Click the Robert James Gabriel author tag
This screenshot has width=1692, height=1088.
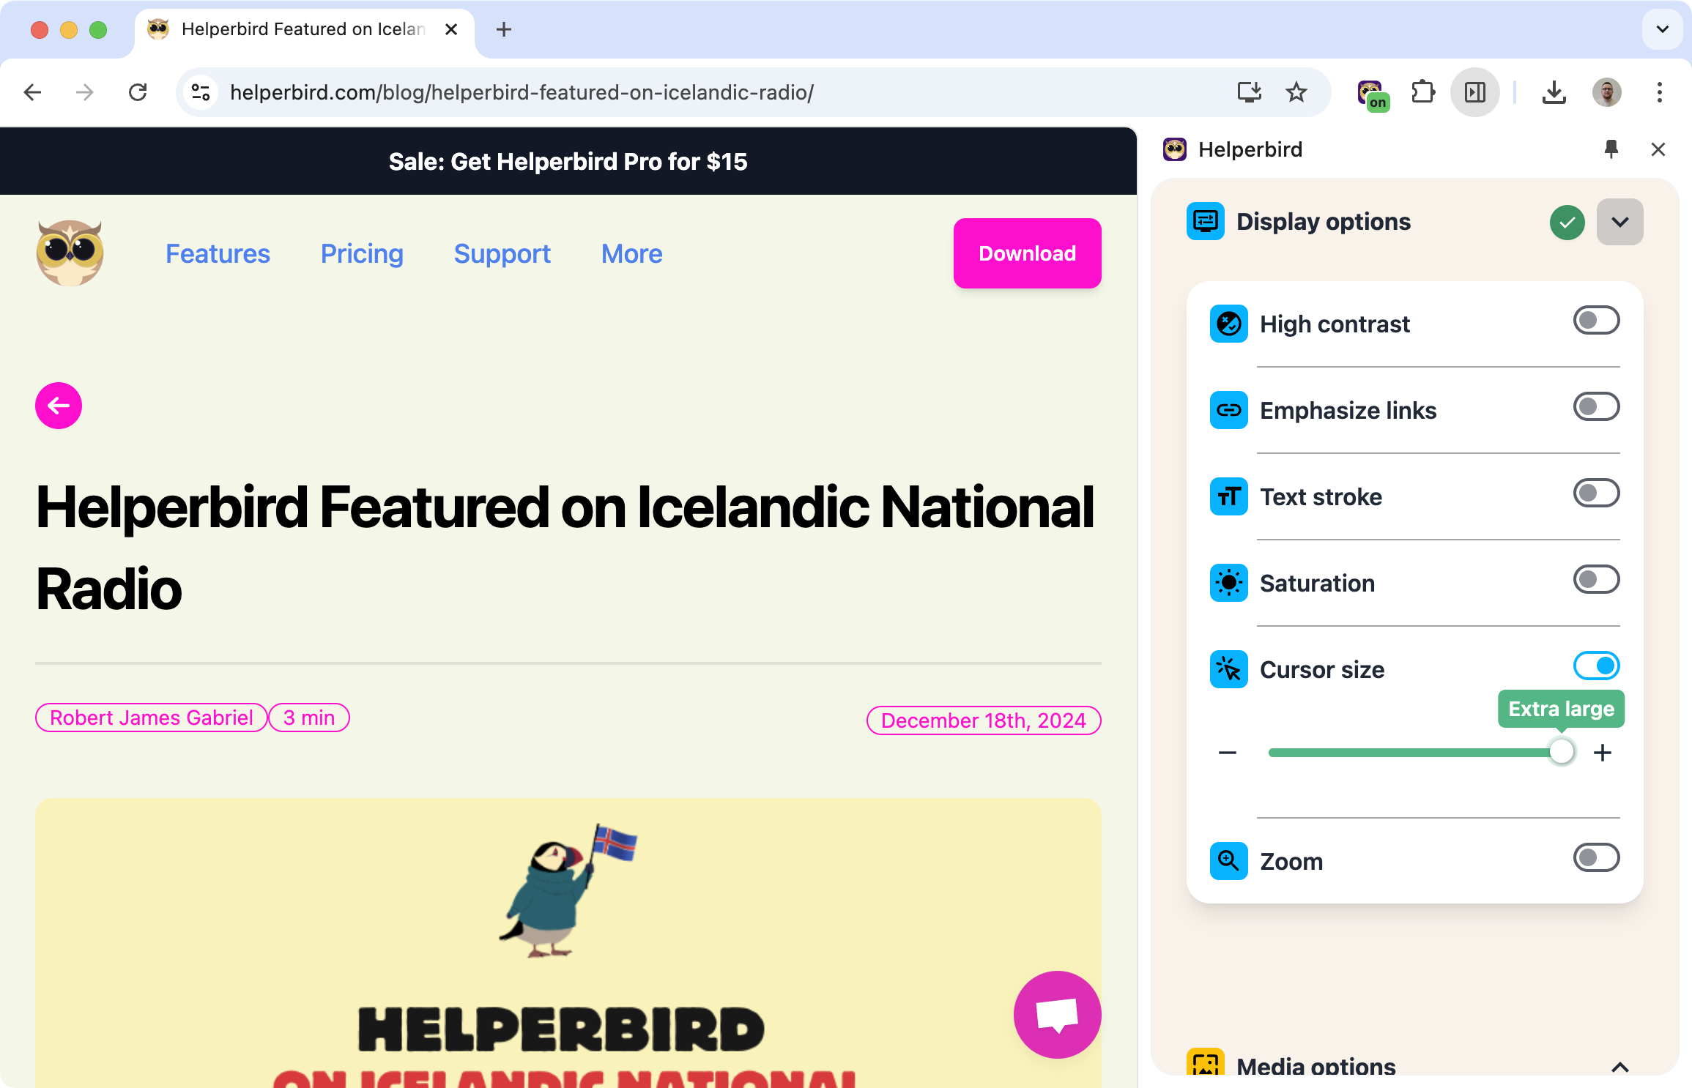[149, 718]
